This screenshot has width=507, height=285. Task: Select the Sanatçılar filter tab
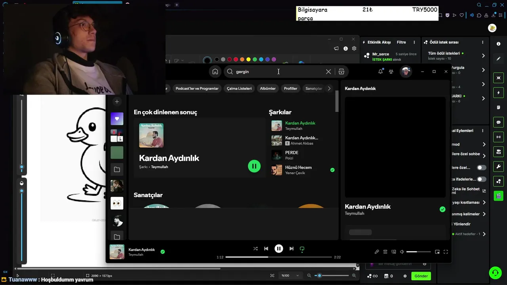pyautogui.click(x=314, y=89)
